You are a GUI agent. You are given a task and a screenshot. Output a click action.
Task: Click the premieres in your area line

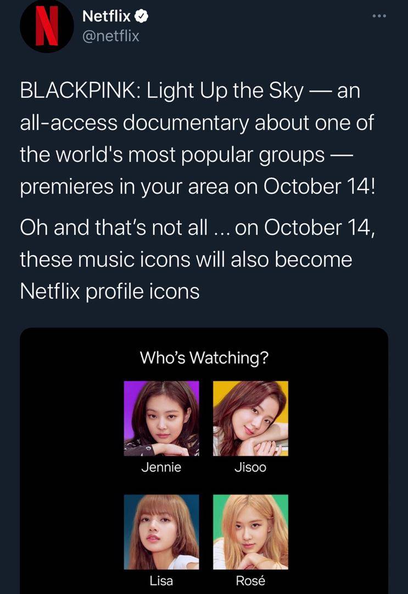coord(198,187)
